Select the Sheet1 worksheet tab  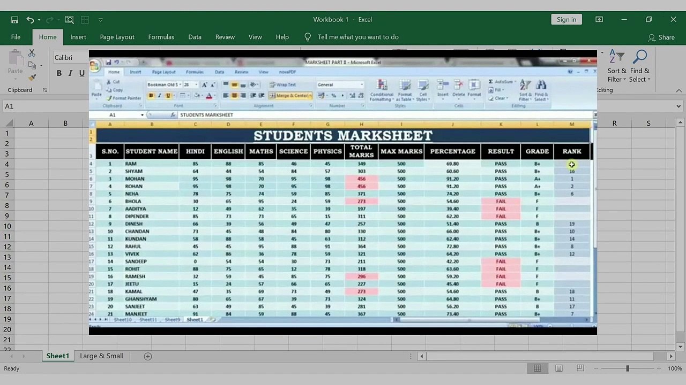pyautogui.click(x=57, y=356)
